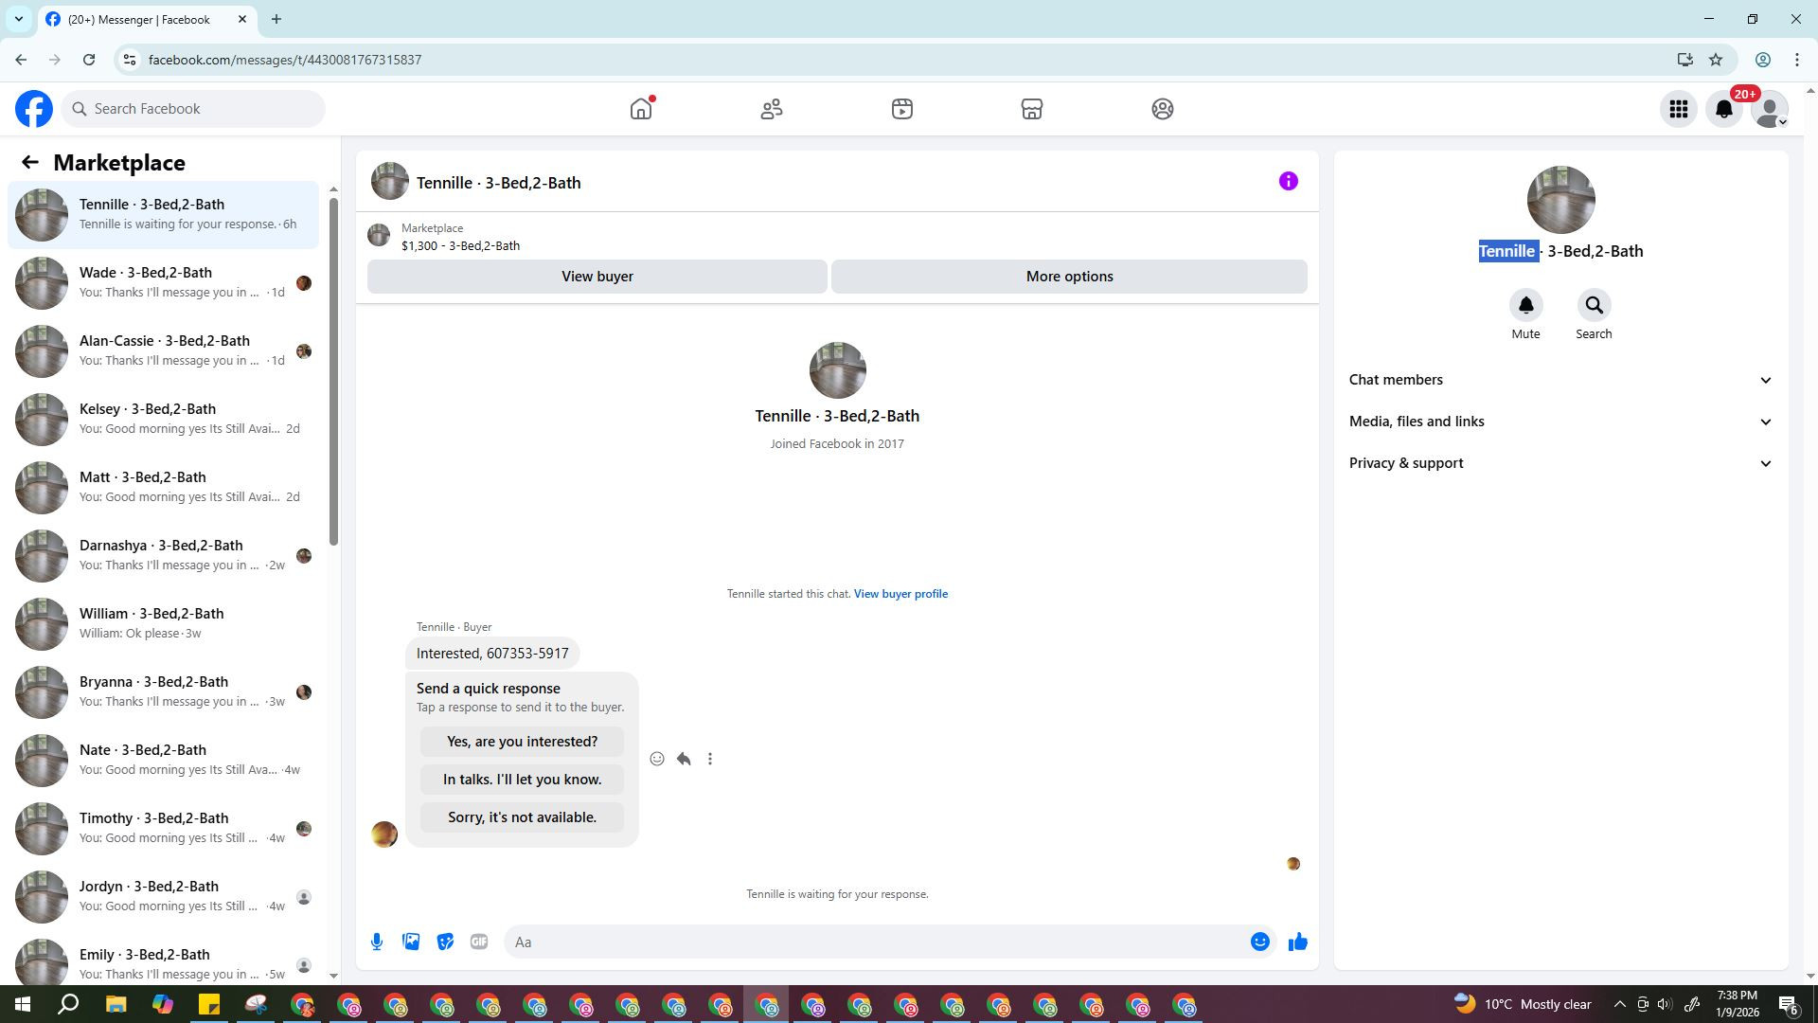Expand Chat members section
Viewport: 1818px width, 1023px height.
tap(1560, 380)
